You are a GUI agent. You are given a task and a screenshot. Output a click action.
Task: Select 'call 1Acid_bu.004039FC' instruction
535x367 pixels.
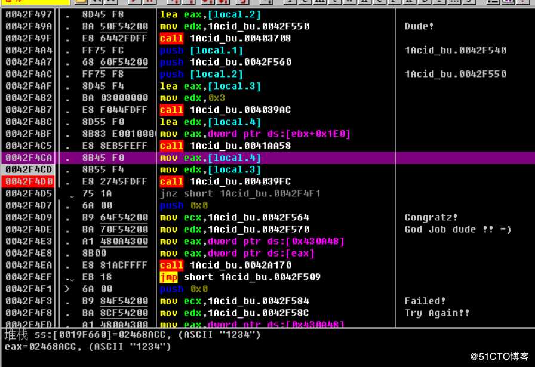click(225, 182)
